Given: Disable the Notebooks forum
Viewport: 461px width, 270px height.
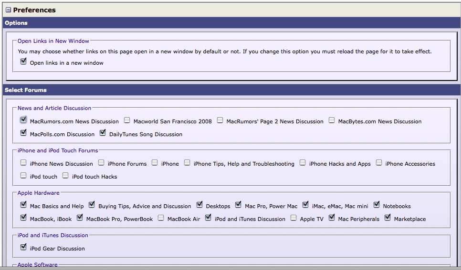Looking at the screenshot, I should pyautogui.click(x=377, y=205).
